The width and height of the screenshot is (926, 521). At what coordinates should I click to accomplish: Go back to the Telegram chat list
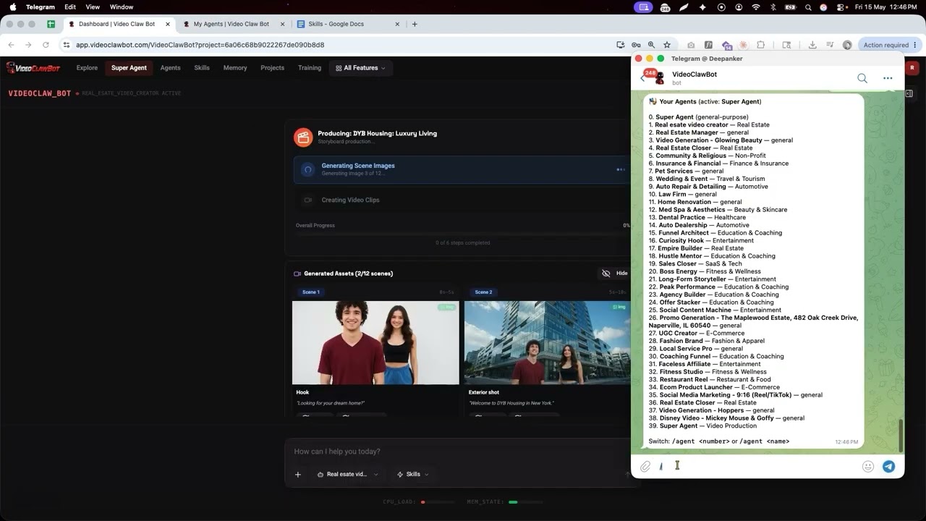coord(642,78)
